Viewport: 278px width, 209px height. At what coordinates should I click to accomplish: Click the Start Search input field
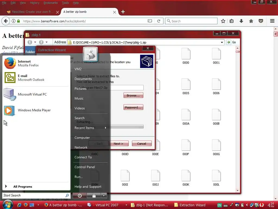[34, 195]
